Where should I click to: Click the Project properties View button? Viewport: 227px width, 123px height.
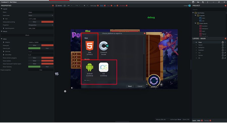[41, 70]
